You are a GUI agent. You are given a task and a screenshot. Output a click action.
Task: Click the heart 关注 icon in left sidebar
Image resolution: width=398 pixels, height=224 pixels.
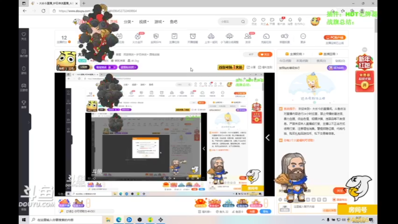(x=23, y=36)
